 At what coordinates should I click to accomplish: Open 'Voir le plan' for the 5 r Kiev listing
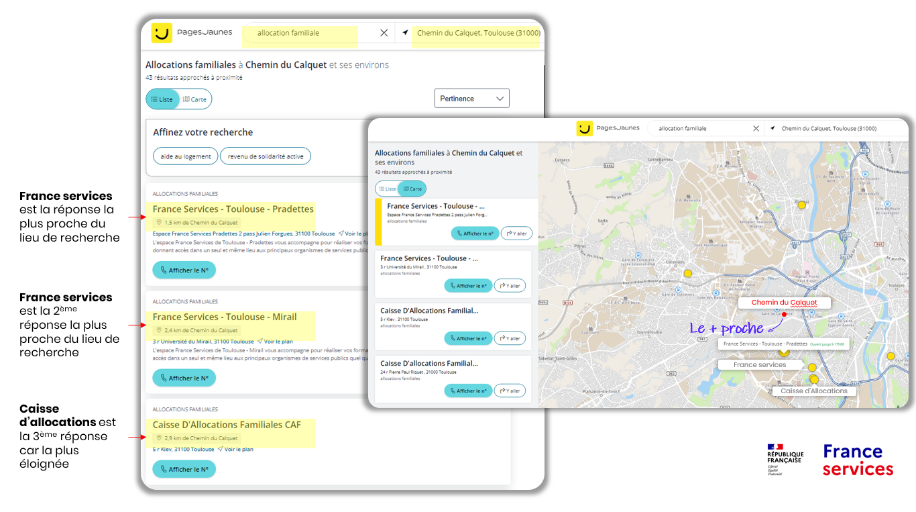click(x=235, y=450)
